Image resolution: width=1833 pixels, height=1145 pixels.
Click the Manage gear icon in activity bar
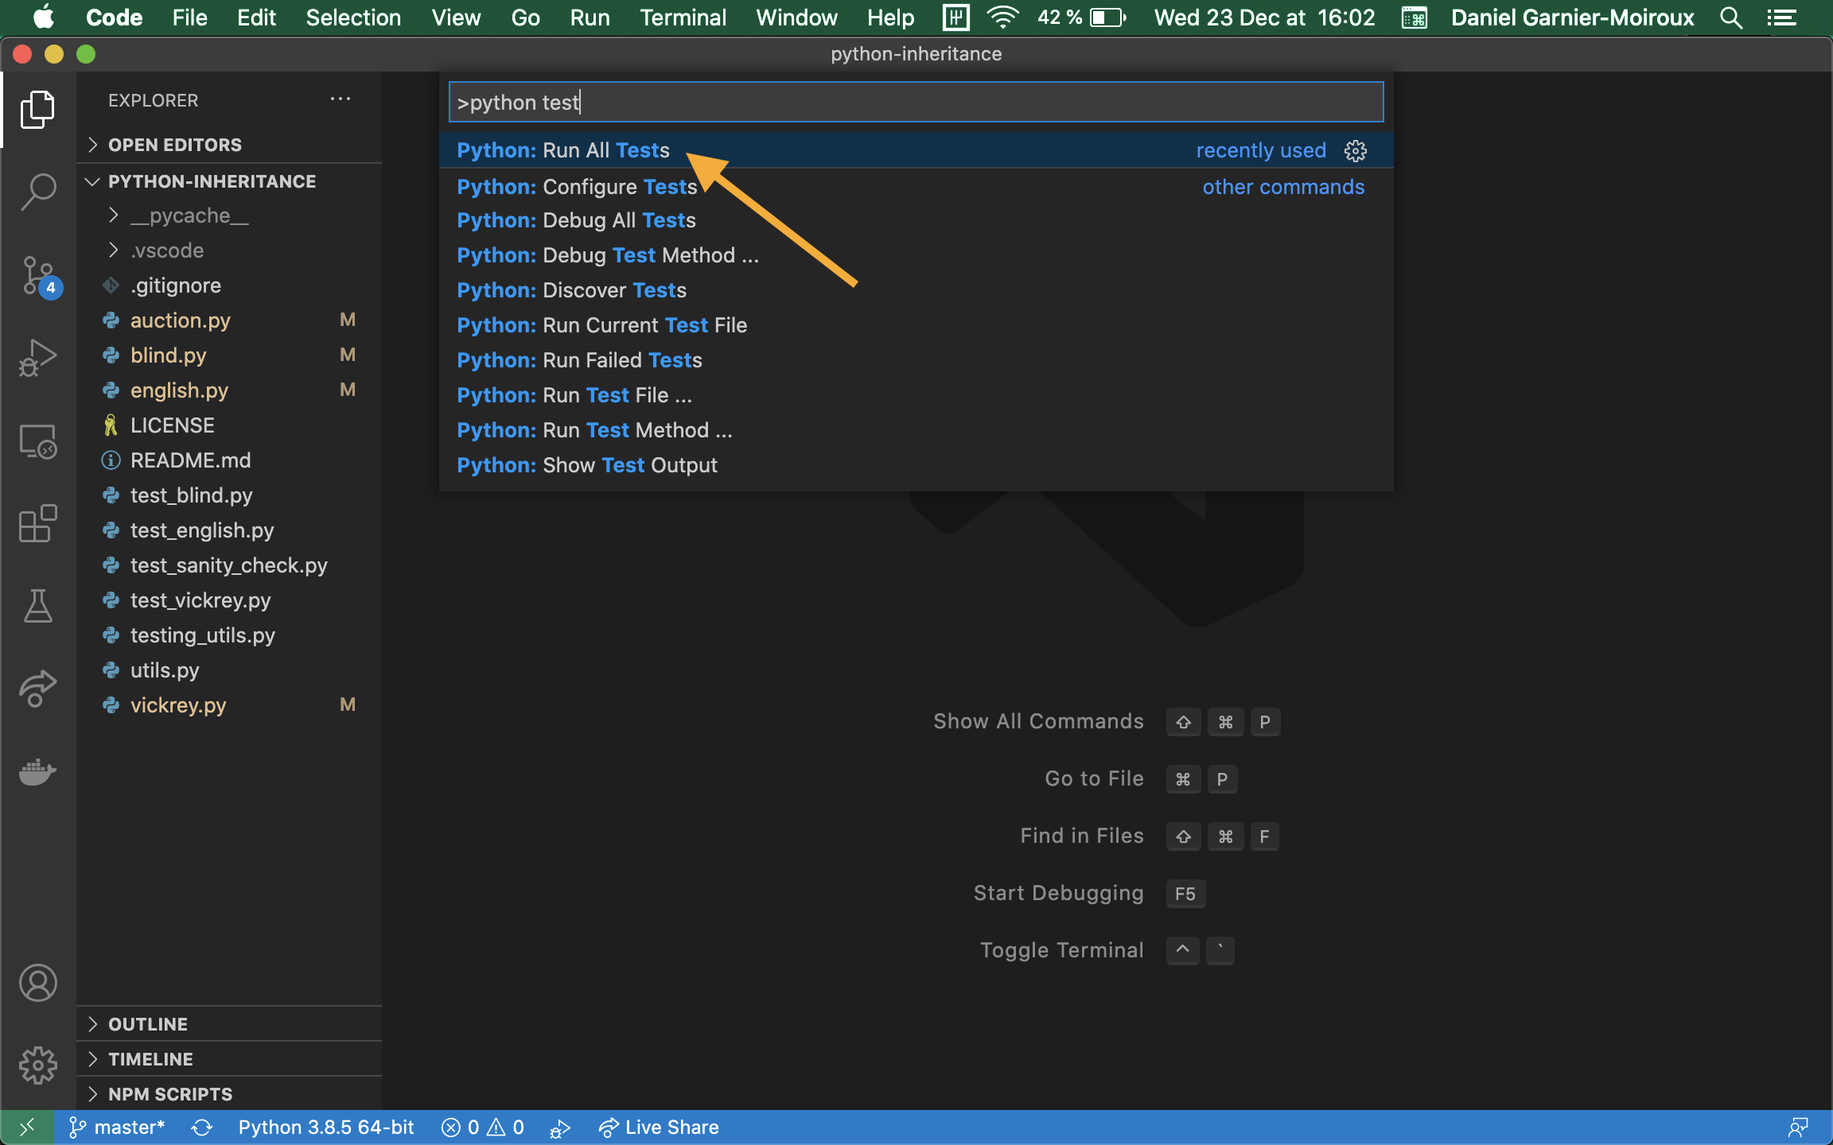pos(37,1065)
